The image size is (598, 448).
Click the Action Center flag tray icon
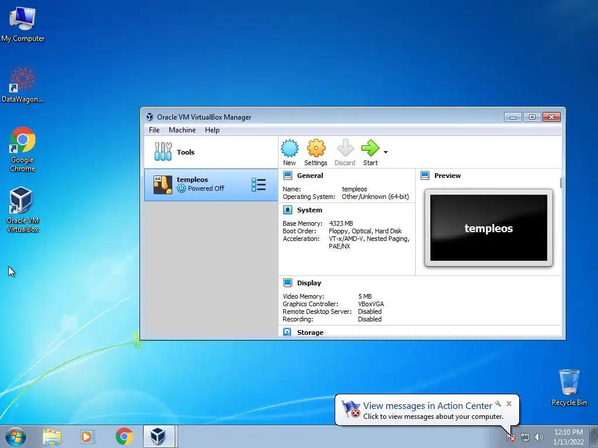pyautogui.click(x=510, y=437)
